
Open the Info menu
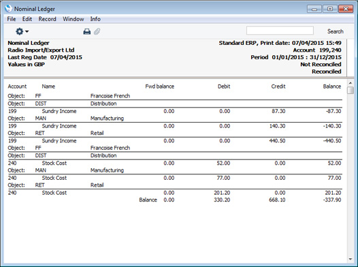[x=95, y=19]
